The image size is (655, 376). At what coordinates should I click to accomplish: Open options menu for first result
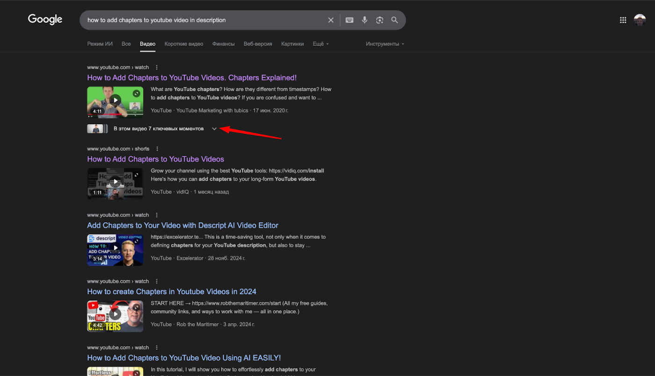click(x=157, y=67)
